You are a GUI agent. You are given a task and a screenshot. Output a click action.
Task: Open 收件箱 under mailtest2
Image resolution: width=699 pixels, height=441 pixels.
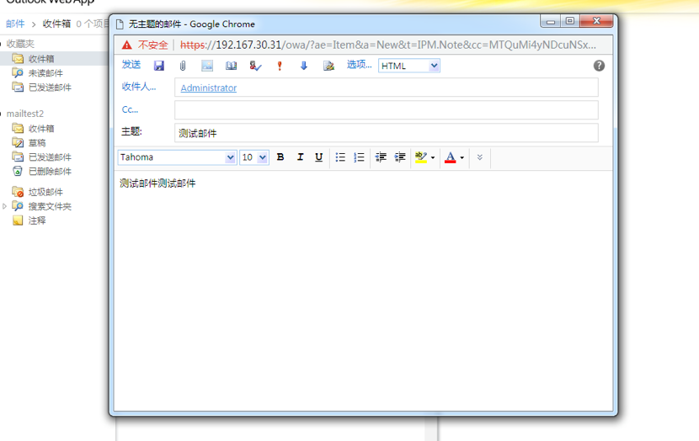[41, 129]
